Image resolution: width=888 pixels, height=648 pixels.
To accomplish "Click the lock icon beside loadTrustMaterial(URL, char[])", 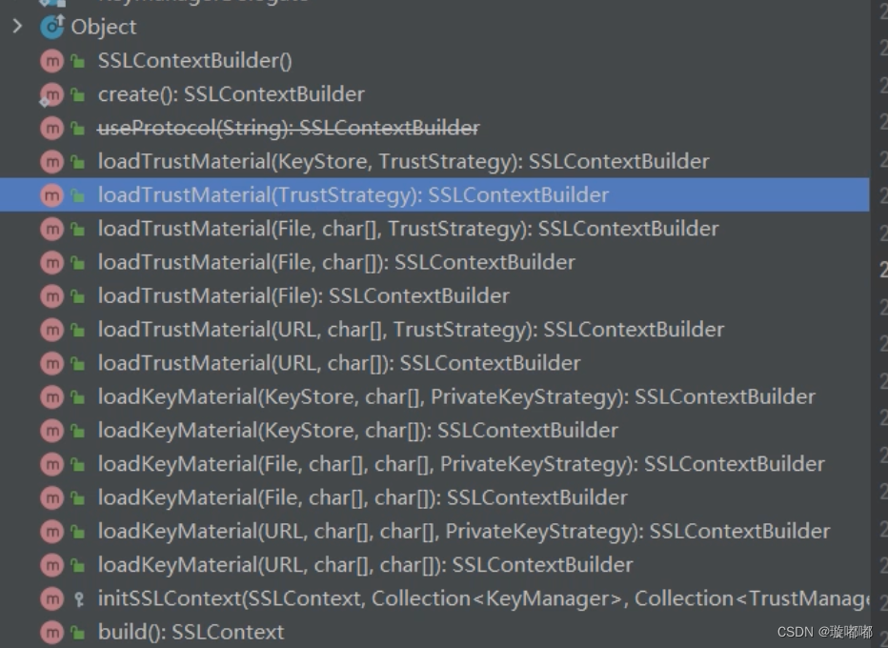I will point(76,363).
